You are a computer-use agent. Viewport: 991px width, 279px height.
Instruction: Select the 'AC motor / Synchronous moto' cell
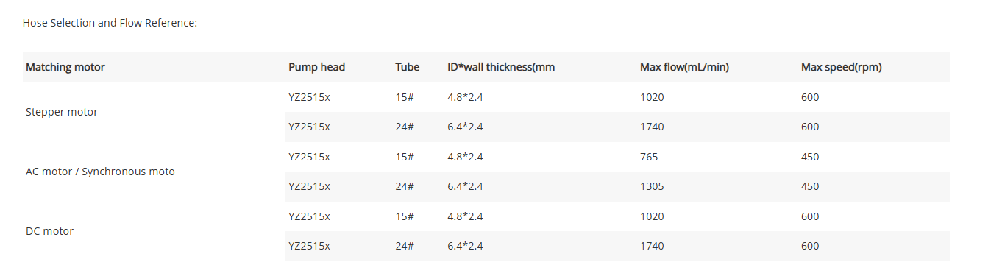(x=100, y=172)
